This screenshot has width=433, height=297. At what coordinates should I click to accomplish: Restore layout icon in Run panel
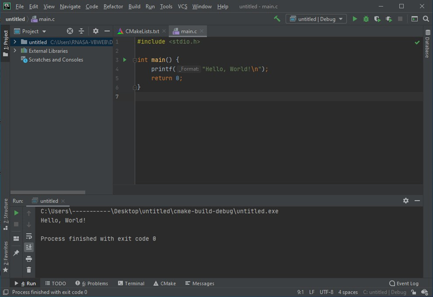click(16, 238)
